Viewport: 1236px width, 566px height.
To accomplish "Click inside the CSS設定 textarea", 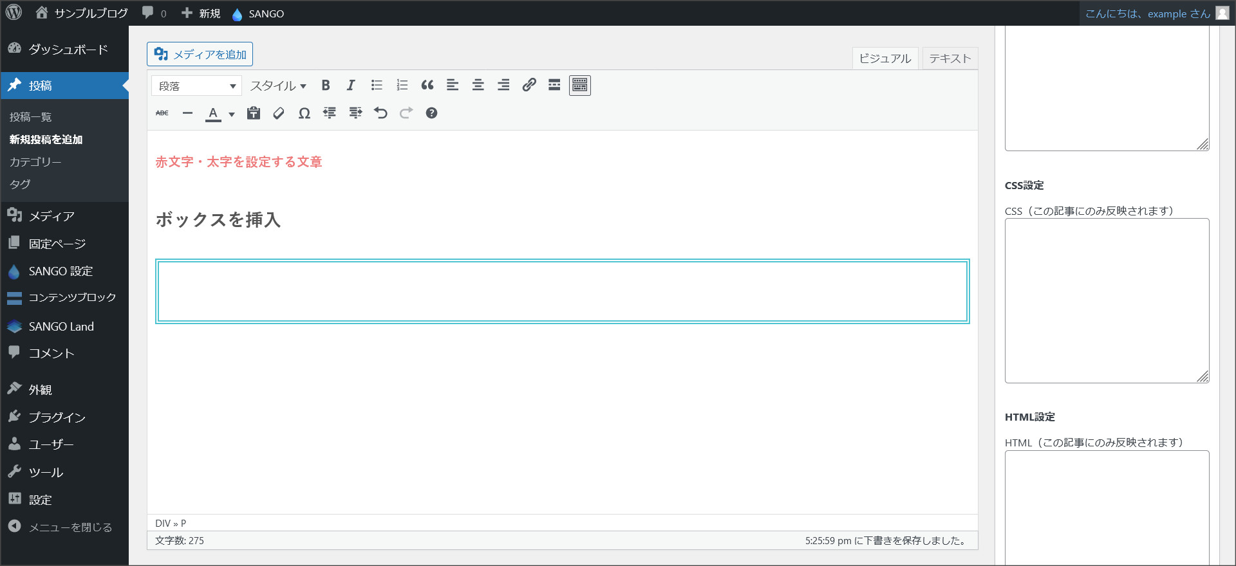I will click(x=1106, y=300).
